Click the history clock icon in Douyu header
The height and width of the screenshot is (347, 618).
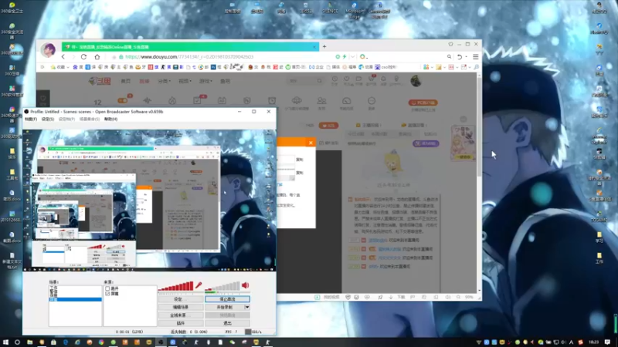[334, 79]
